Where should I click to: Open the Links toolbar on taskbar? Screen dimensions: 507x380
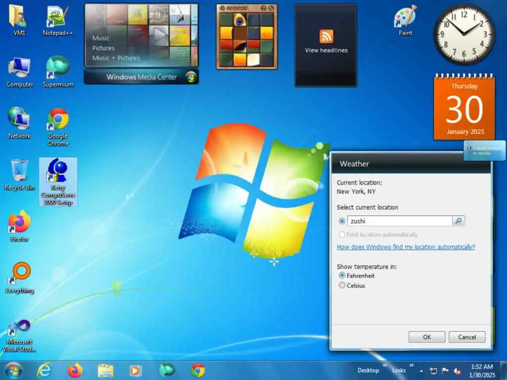point(399,370)
